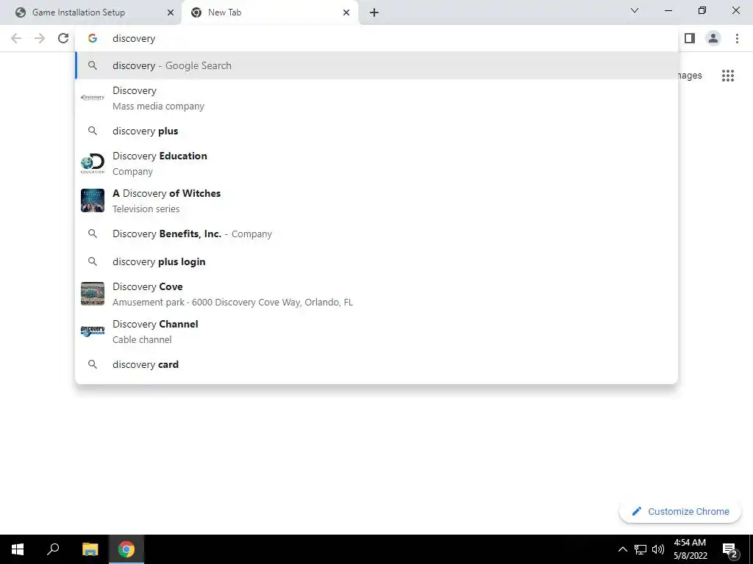Go forward using the forward arrow

tap(40, 38)
